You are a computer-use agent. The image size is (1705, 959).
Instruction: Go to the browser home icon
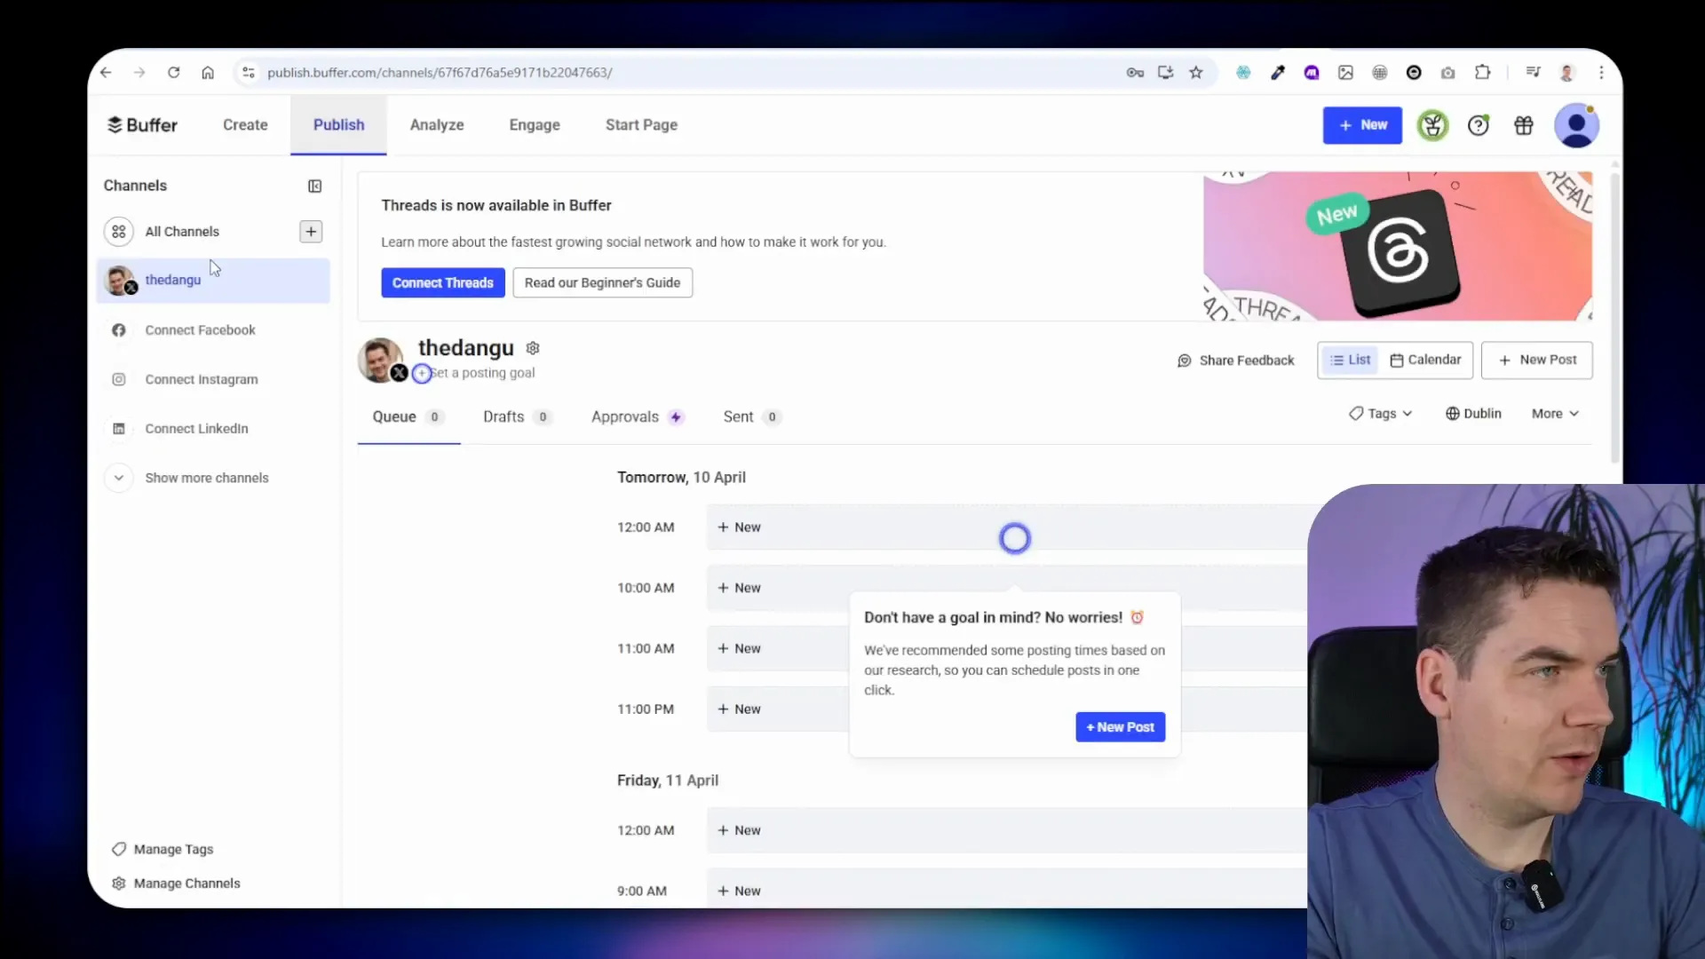point(208,73)
